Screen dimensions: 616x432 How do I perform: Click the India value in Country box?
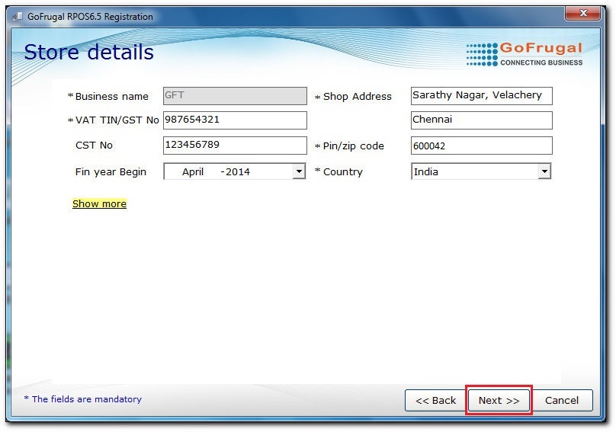coord(426,171)
